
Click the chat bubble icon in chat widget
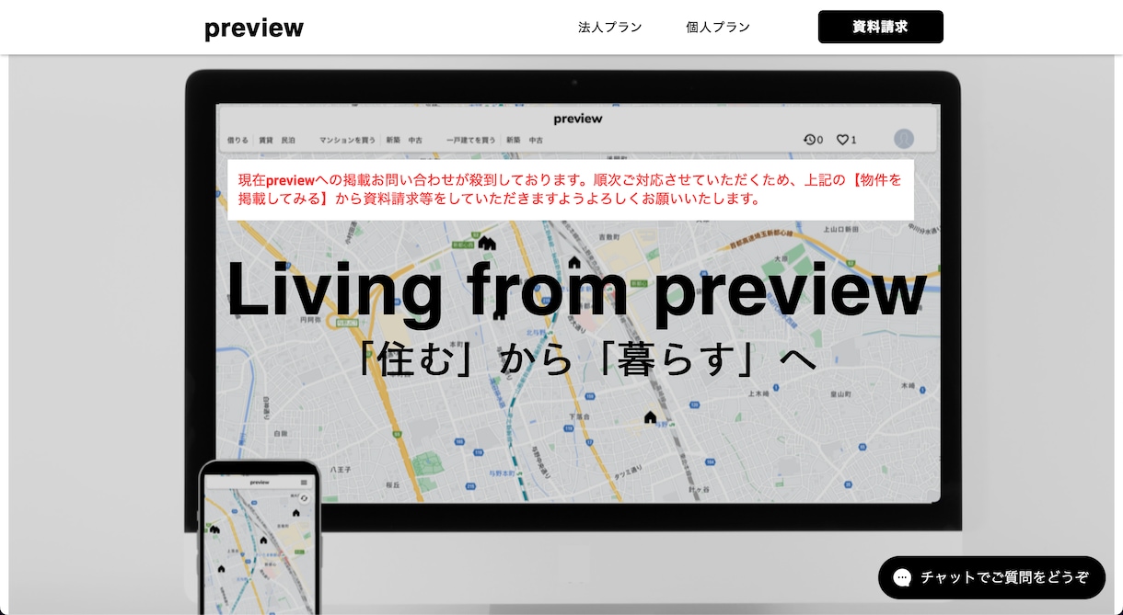pyautogui.click(x=902, y=577)
